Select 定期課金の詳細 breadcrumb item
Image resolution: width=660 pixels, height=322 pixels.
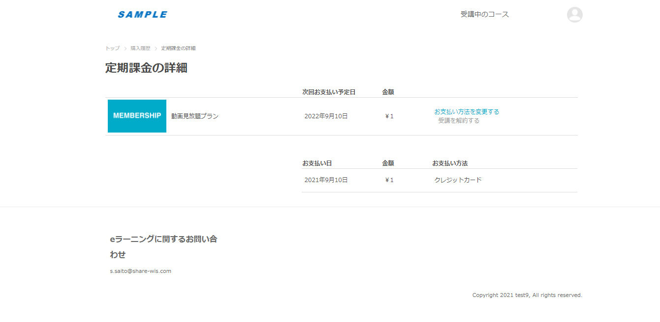[178, 48]
